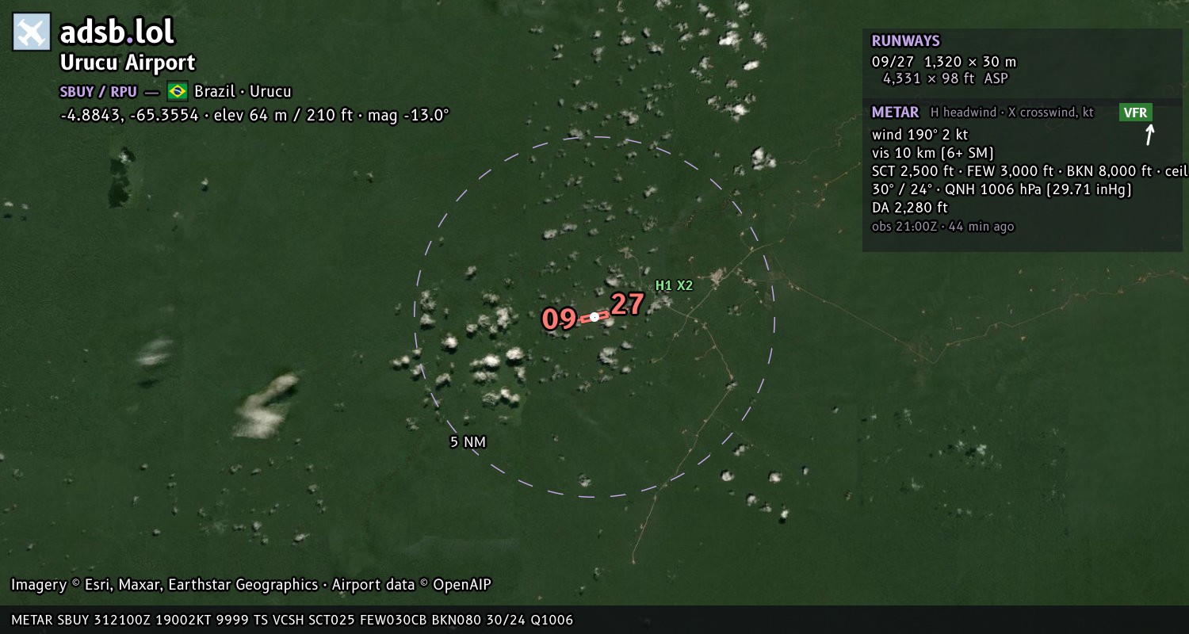Click the Airport data © OpenAIP attribution
The height and width of the screenshot is (634, 1189).
coord(411,585)
